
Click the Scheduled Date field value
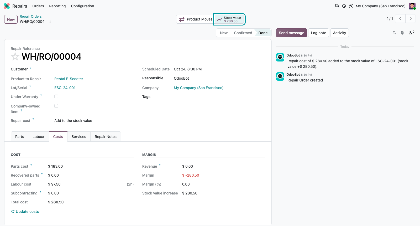[188, 69]
